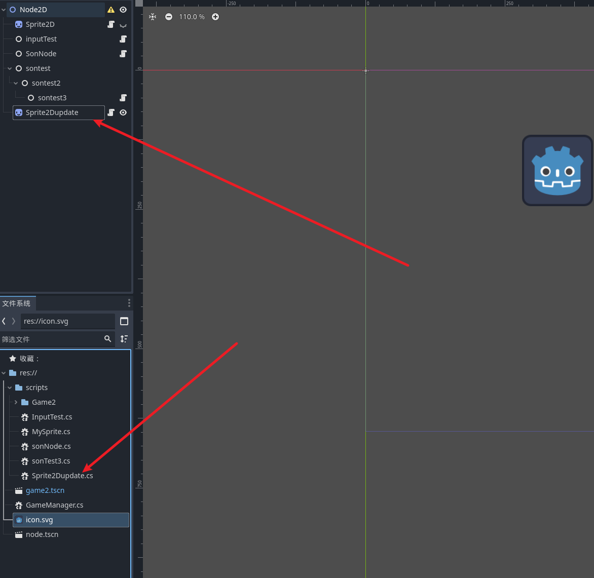Open the script attached to inputTest
The image size is (594, 578).
pyautogui.click(x=123, y=39)
